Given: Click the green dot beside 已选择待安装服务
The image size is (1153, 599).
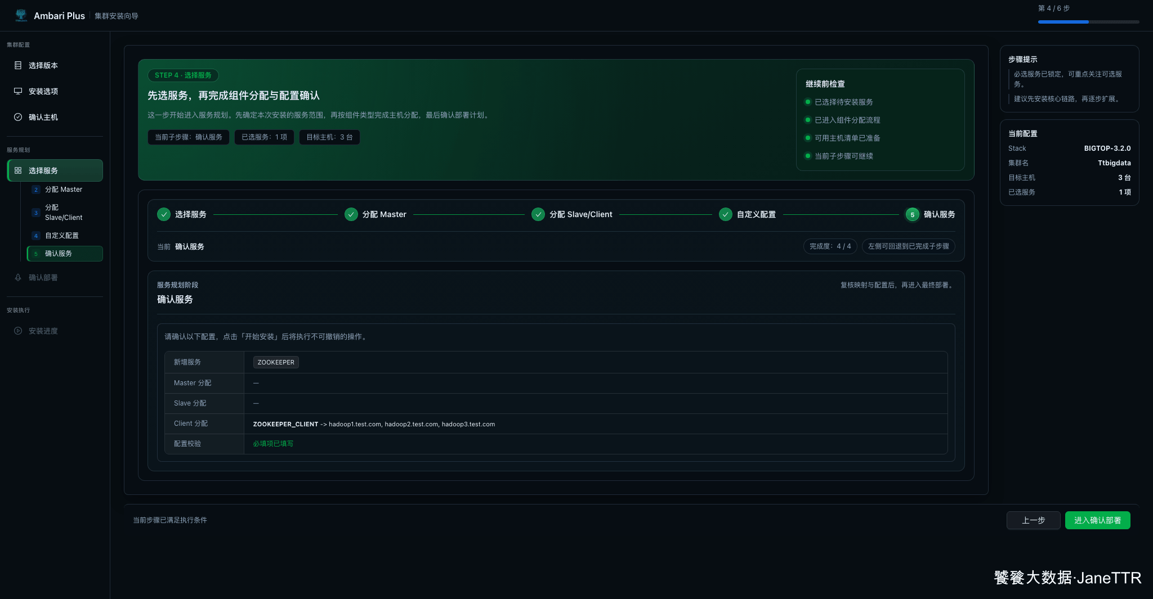Looking at the screenshot, I should click(808, 102).
